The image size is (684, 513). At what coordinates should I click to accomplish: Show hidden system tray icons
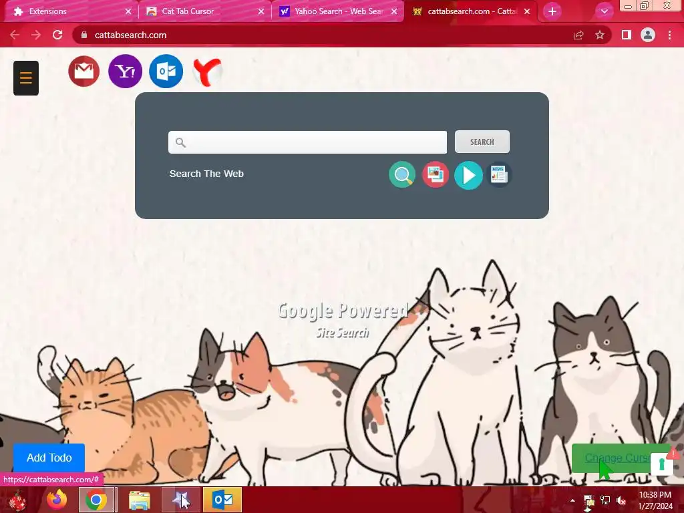pos(572,500)
